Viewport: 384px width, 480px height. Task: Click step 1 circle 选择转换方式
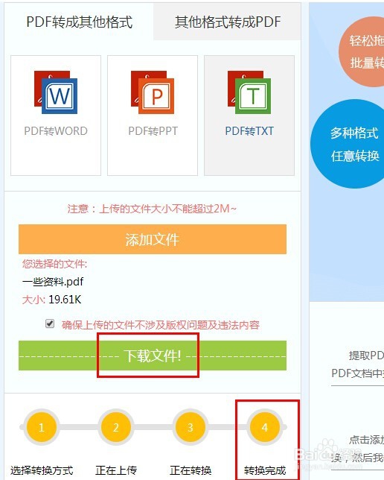click(x=42, y=427)
